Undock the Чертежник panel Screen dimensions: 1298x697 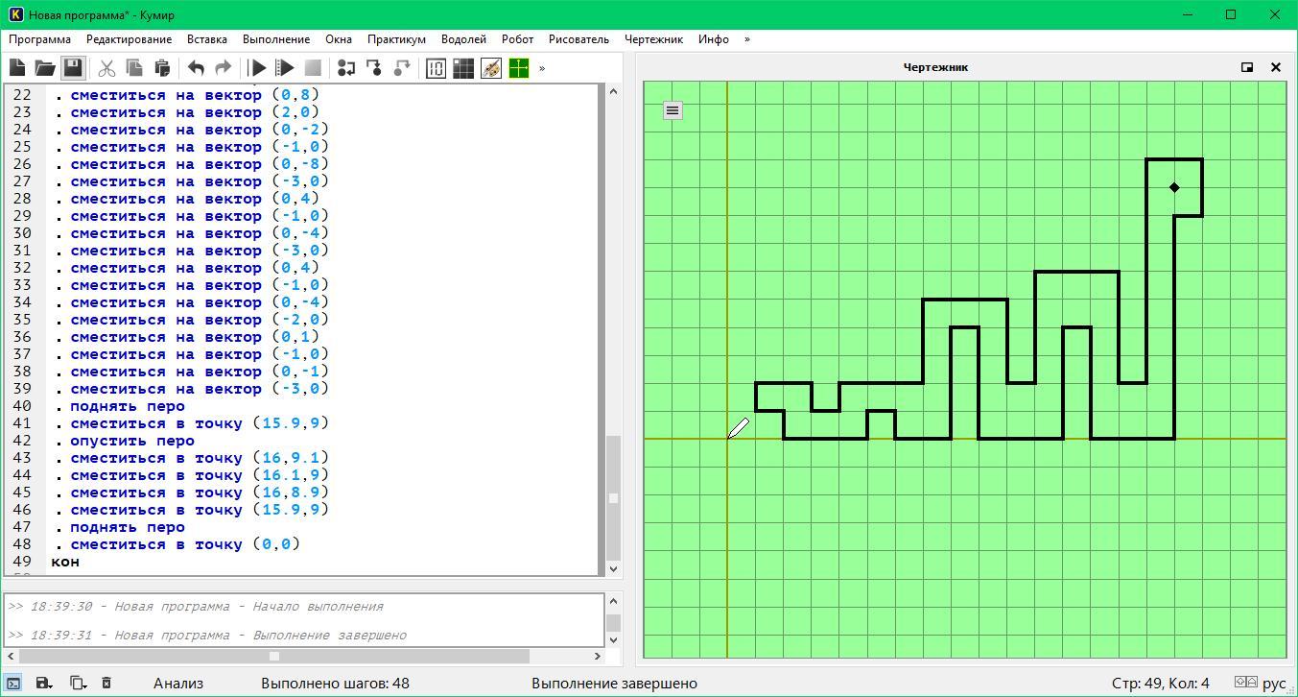[x=1247, y=67]
